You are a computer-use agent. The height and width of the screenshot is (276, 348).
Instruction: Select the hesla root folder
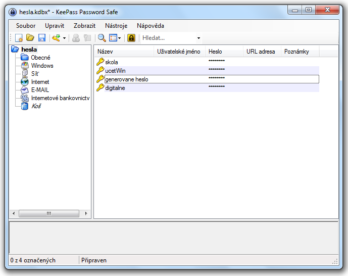[29, 50]
